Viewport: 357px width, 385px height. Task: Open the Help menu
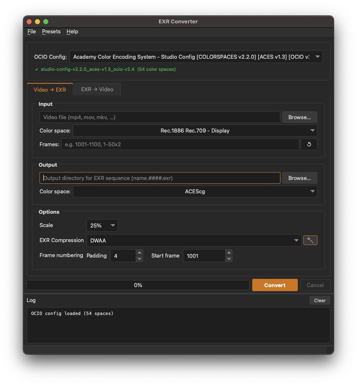point(72,31)
